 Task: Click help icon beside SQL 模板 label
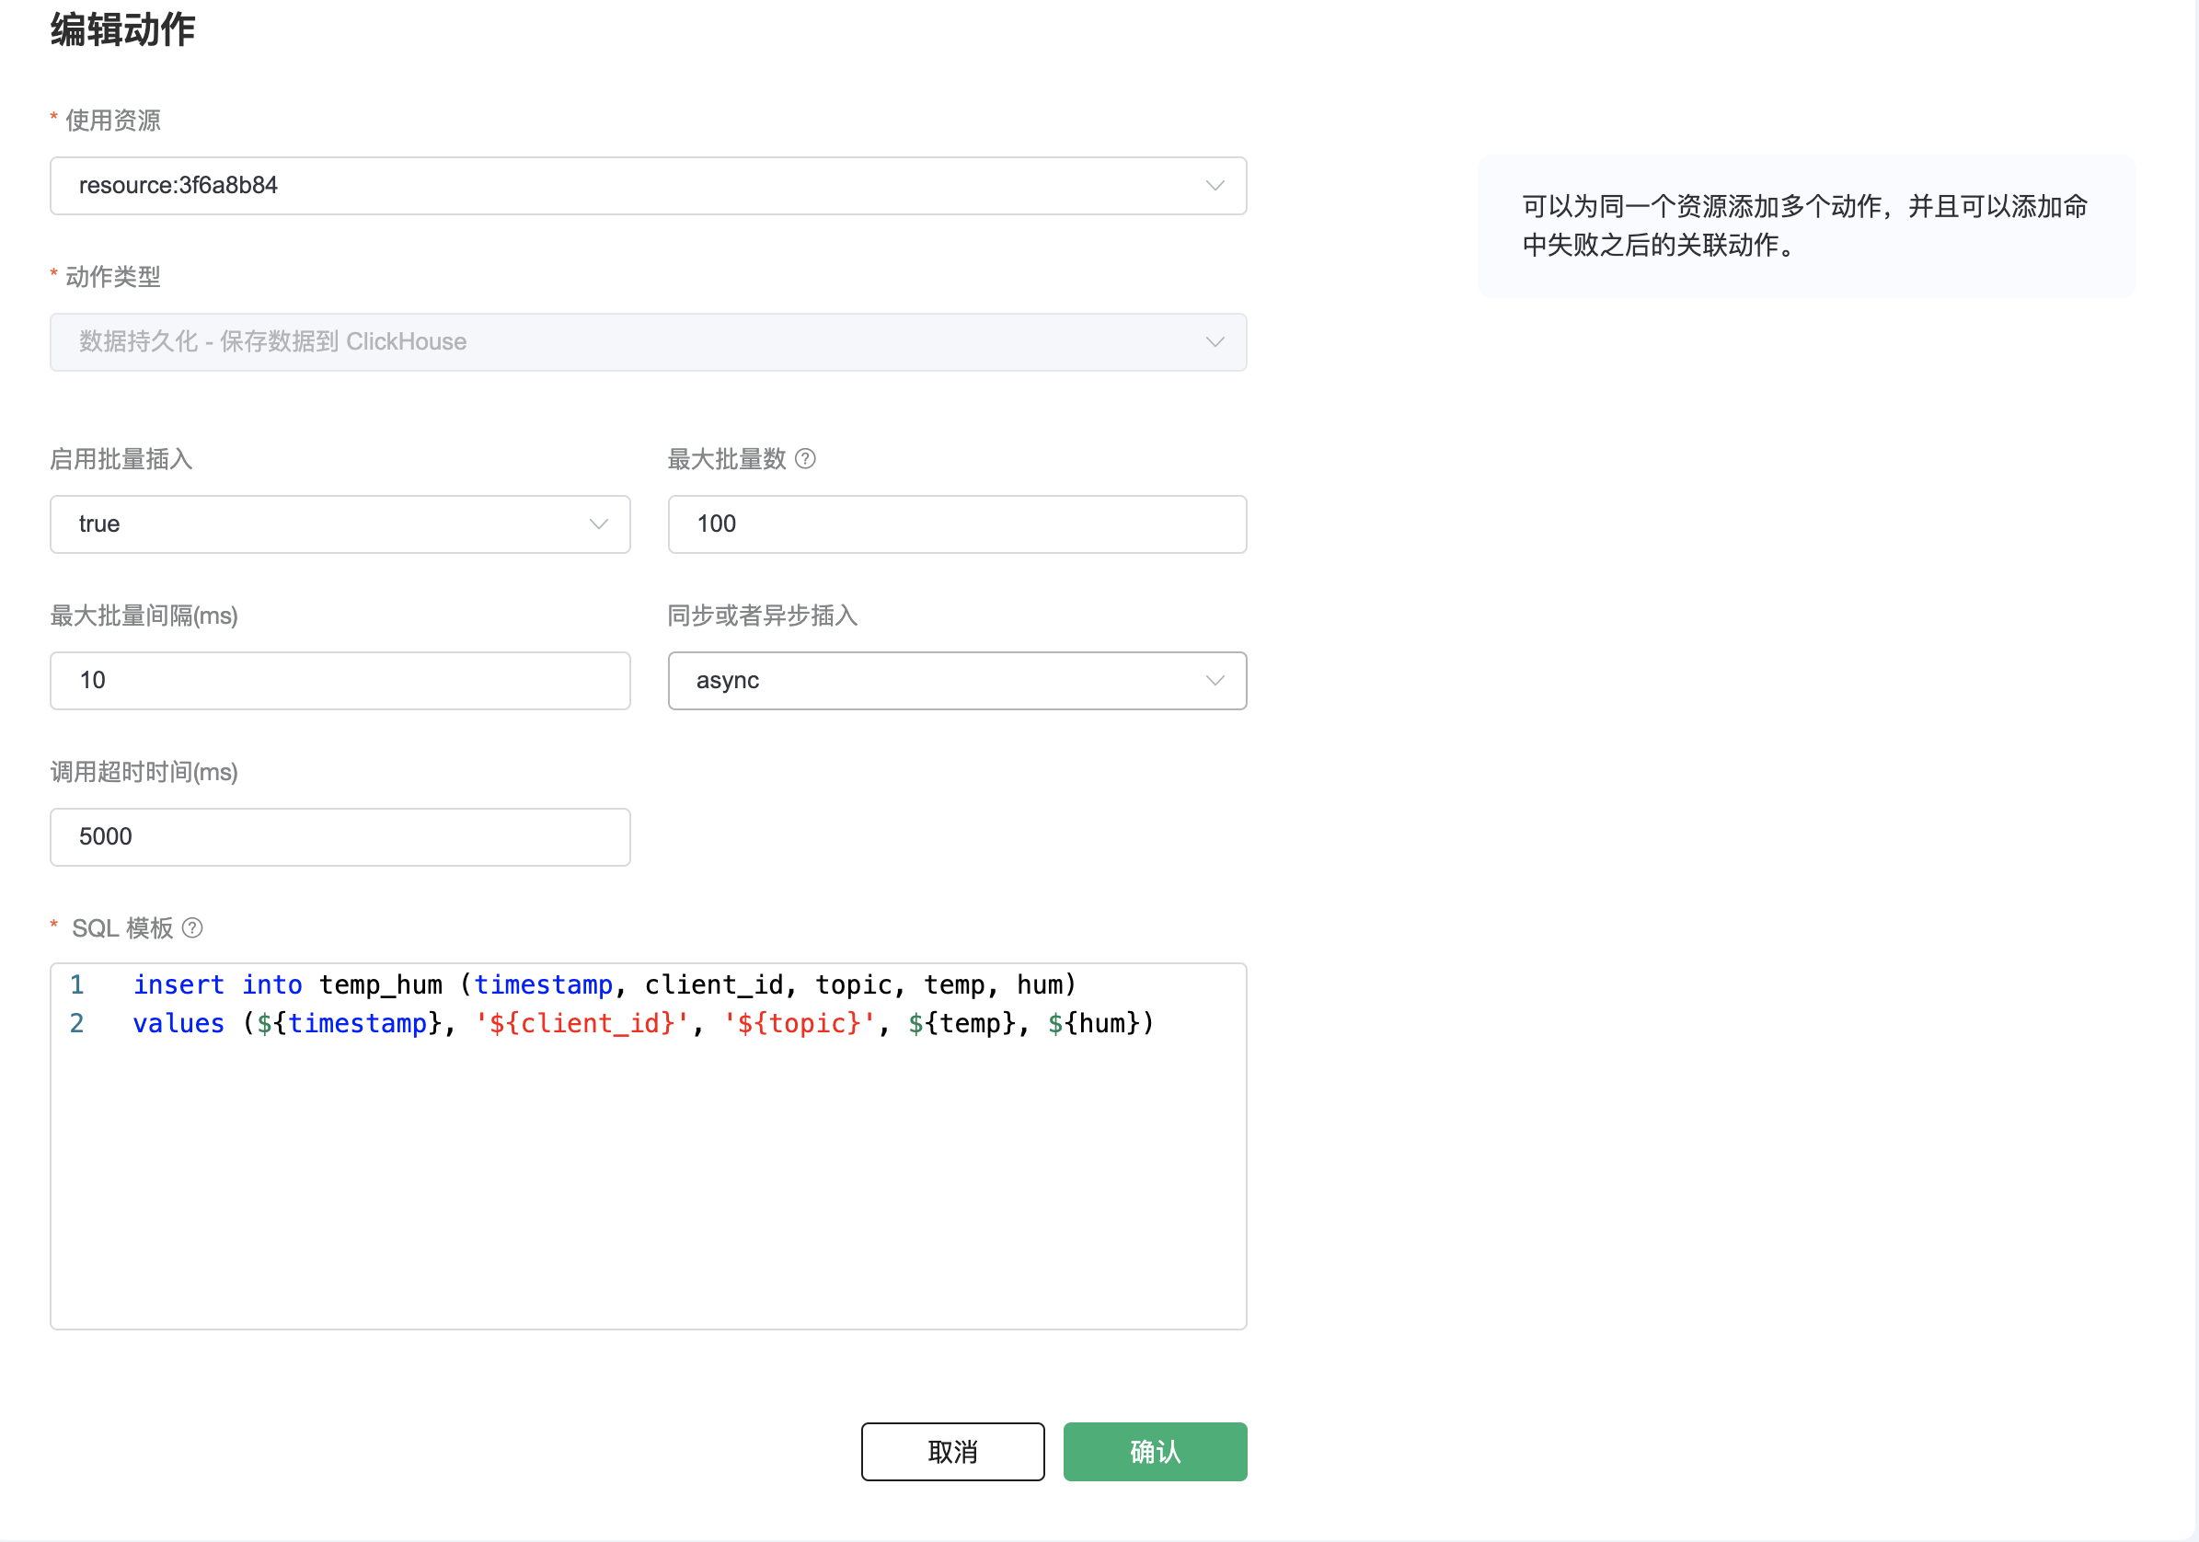click(192, 927)
